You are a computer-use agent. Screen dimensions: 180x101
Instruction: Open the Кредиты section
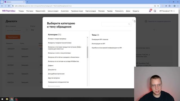coord(136,11)
